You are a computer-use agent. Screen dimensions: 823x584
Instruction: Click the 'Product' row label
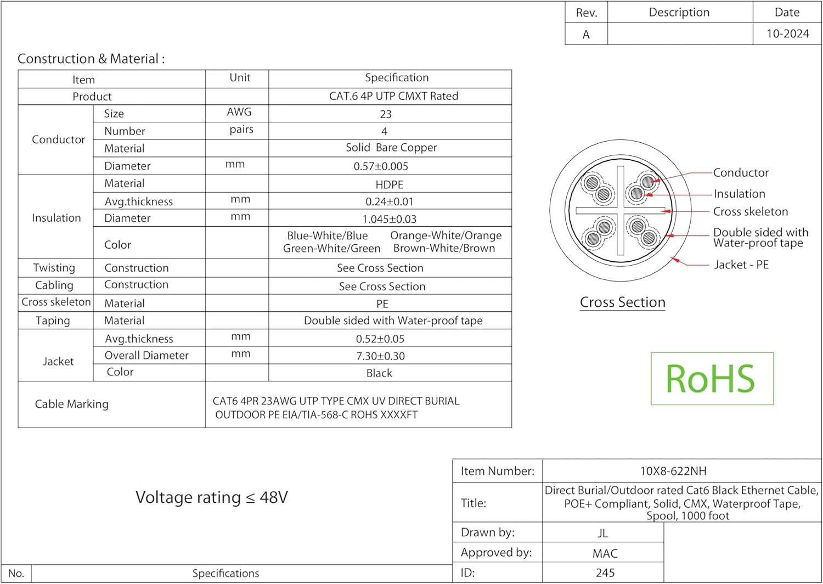92,97
